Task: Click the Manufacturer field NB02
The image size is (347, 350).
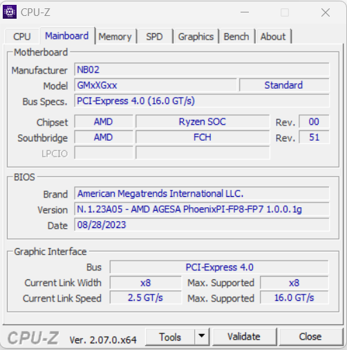Action: click(202, 69)
